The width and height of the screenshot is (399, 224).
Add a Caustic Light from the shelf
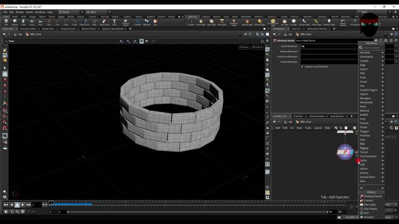[x=304, y=22]
